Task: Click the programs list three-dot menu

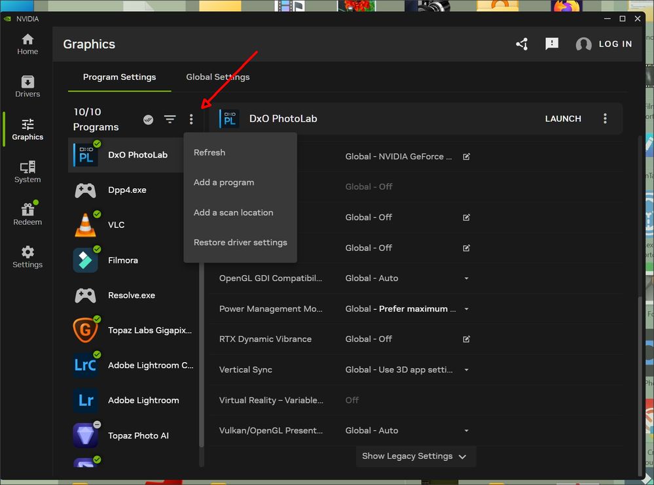Action: [x=191, y=120]
